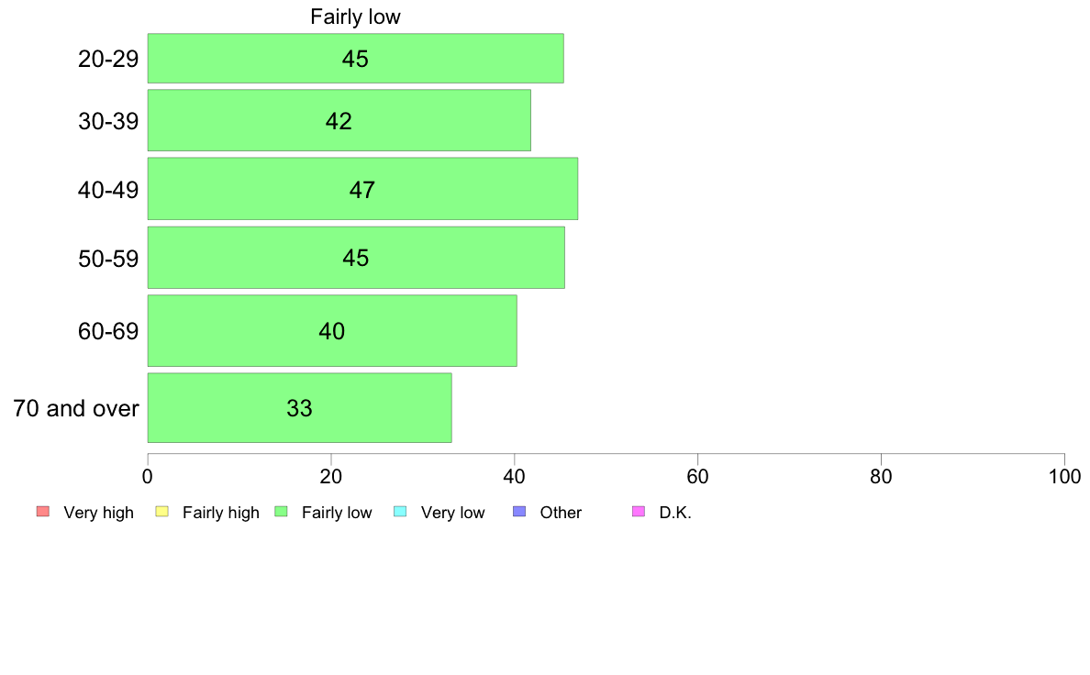The width and height of the screenshot is (1090, 675).
Task: Select the 30-39 bar showing 42
Action: (339, 120)
